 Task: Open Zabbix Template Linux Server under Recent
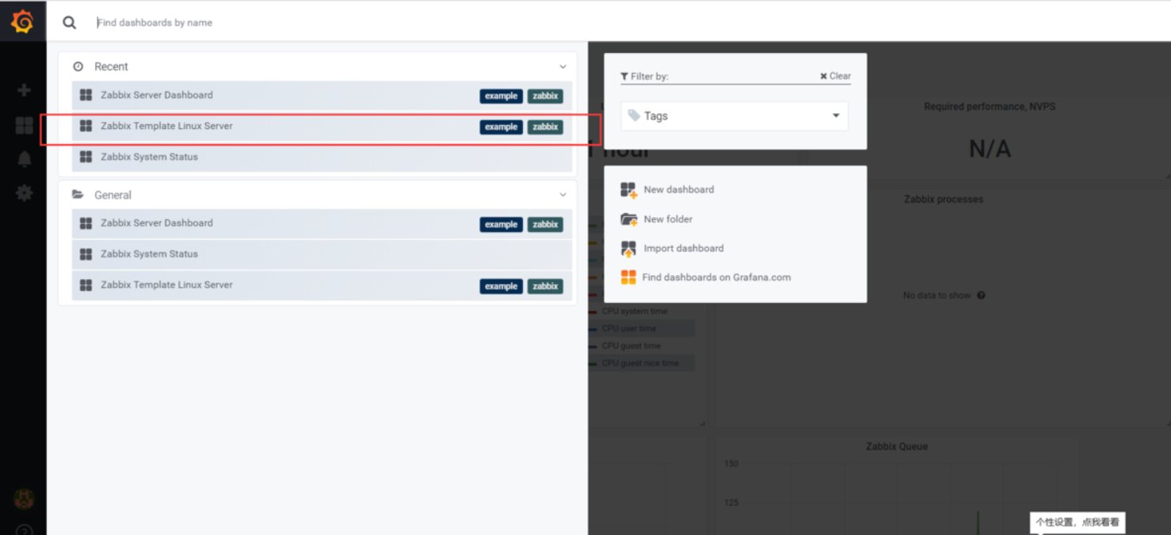point(322,126)
